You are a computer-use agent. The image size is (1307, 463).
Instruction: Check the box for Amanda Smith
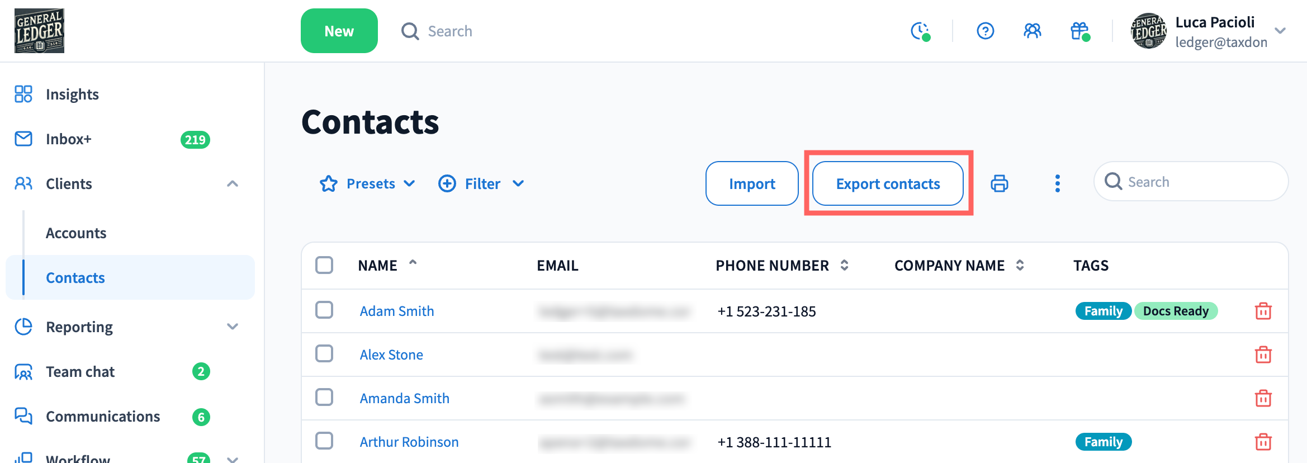(x=324, y=398)
